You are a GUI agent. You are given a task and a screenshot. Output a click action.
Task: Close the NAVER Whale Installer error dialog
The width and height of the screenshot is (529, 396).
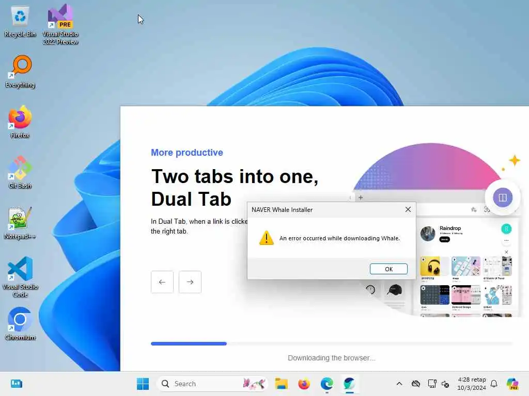point(408,209)
